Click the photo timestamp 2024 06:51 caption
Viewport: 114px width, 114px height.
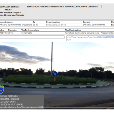(x=8, y=102)
